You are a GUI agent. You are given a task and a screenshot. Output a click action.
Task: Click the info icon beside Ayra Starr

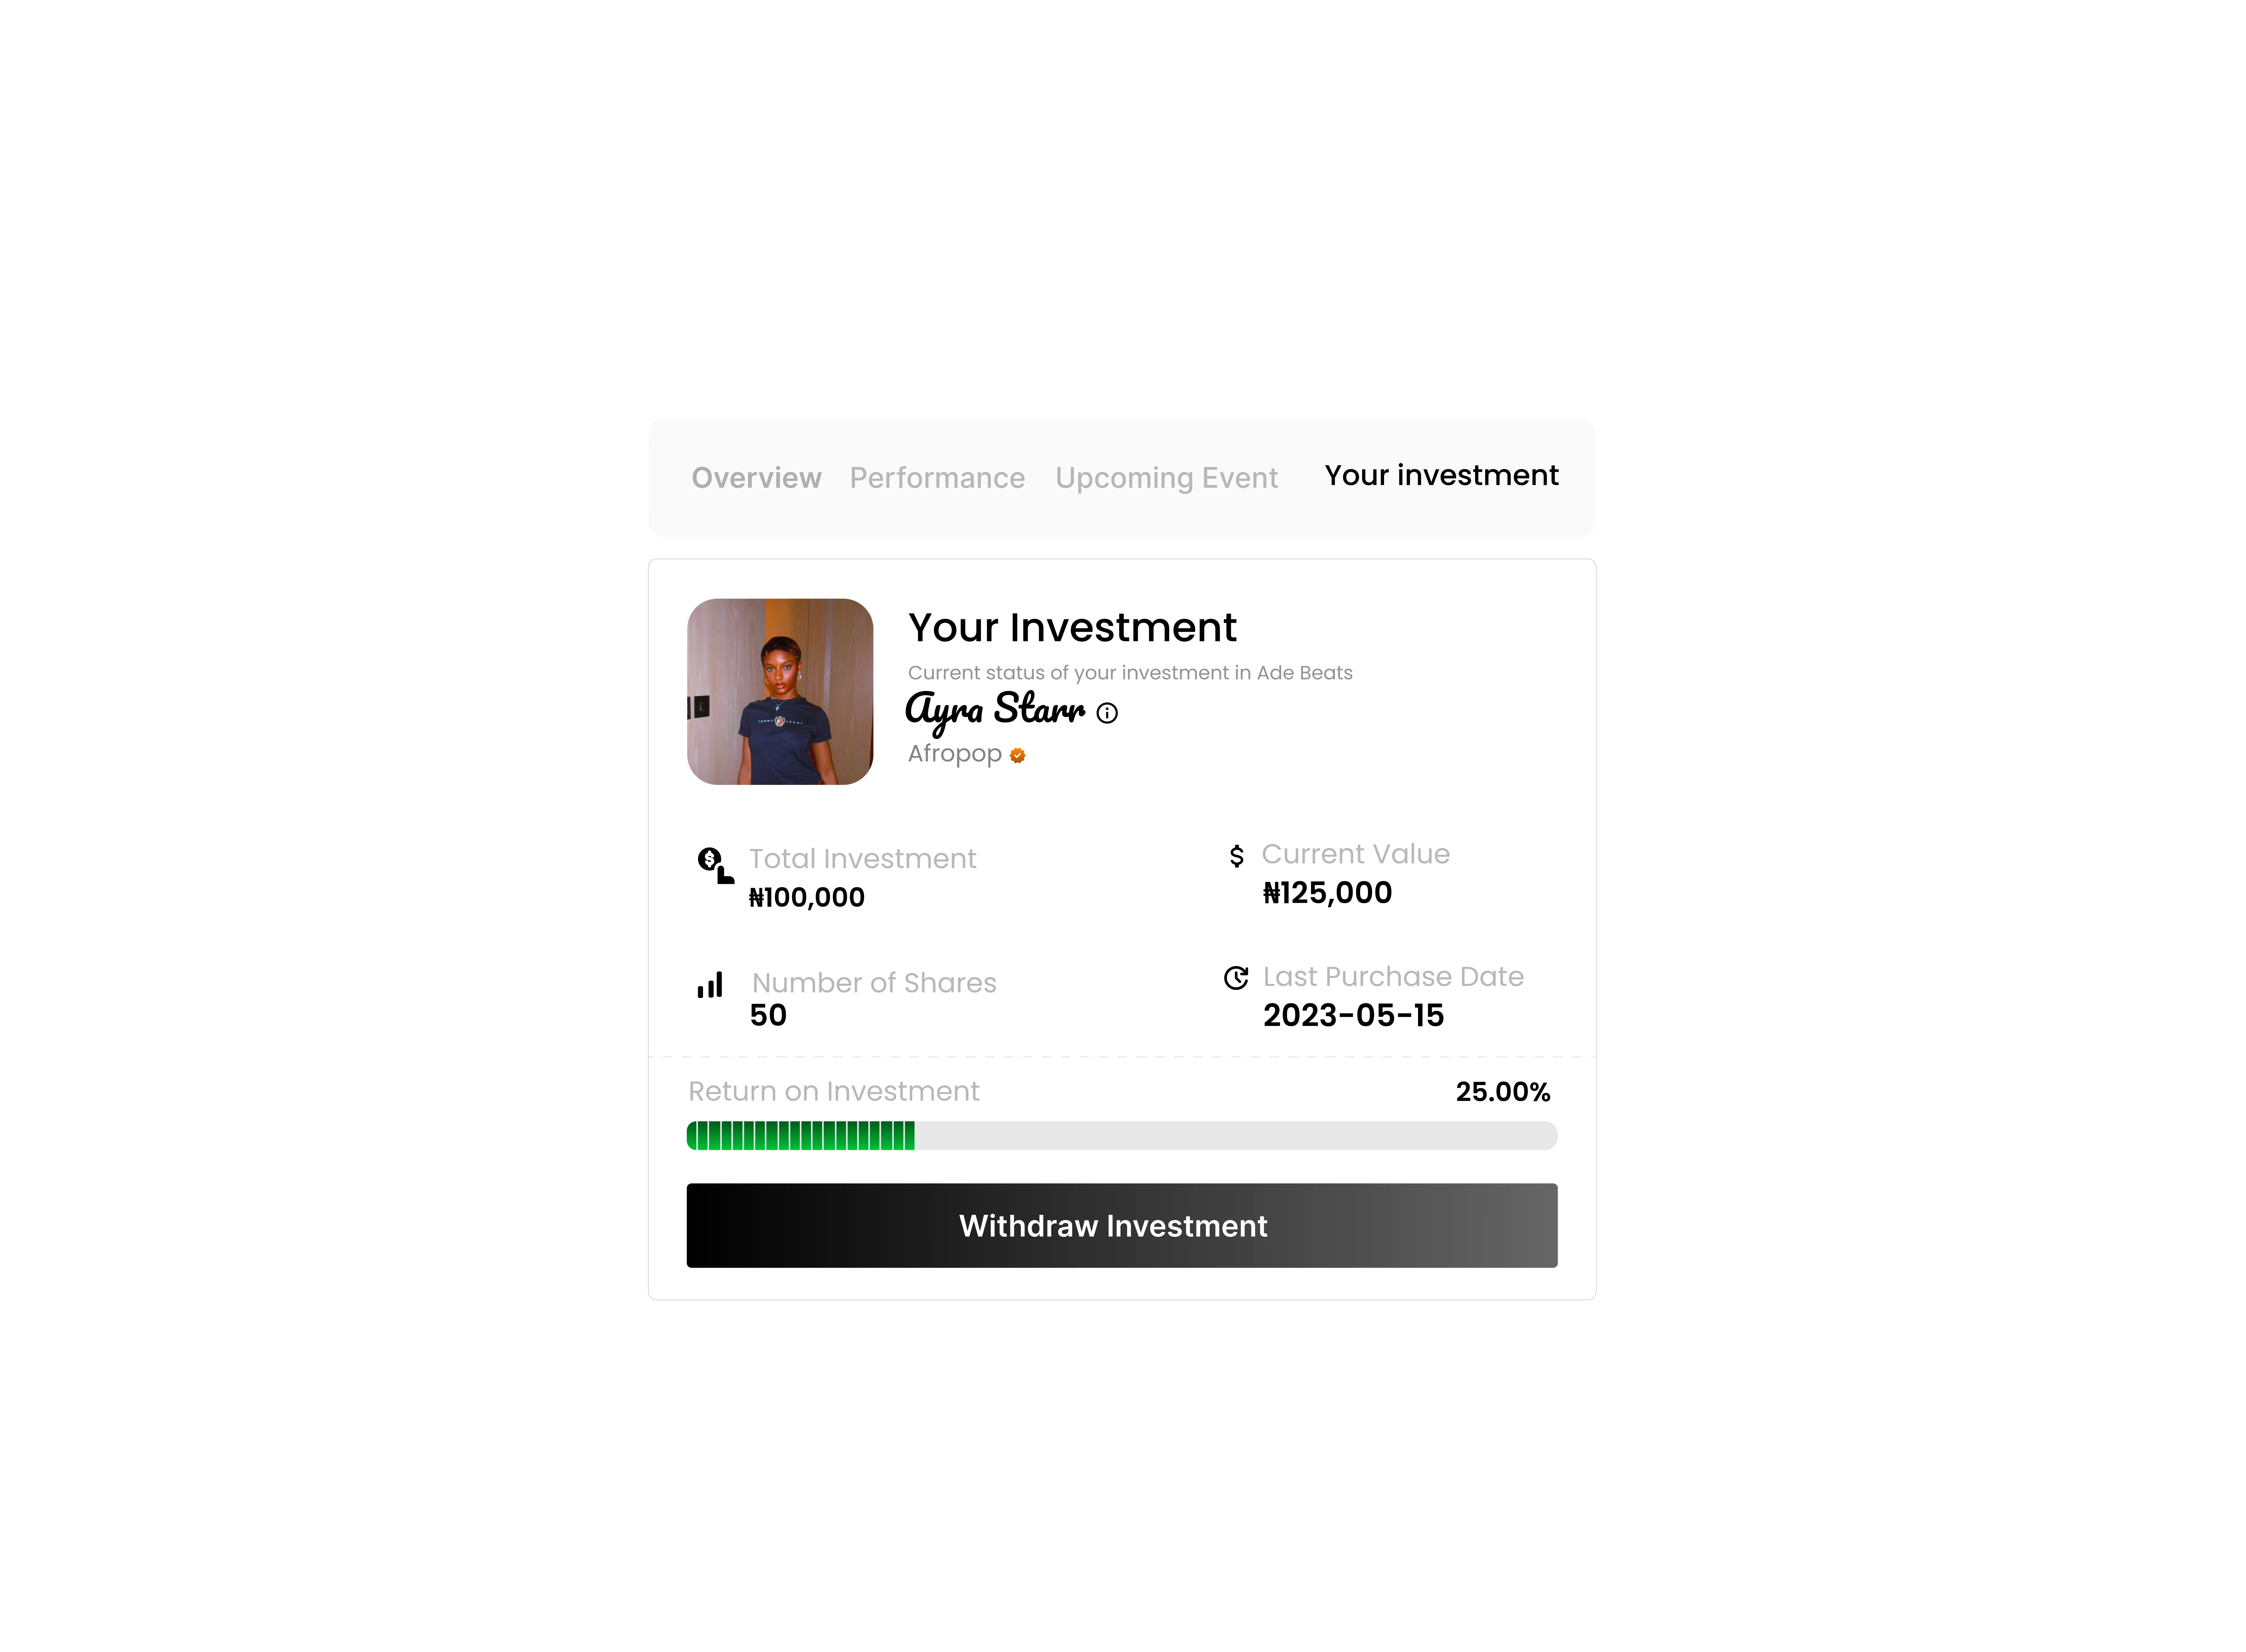pos(1107,713)
